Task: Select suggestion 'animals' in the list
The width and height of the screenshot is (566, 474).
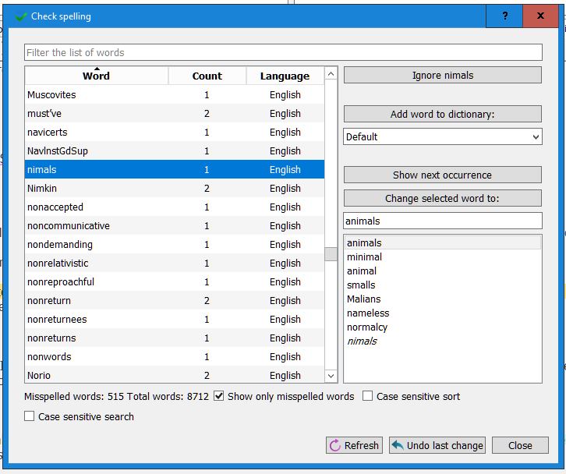Action: coord(443,243)
